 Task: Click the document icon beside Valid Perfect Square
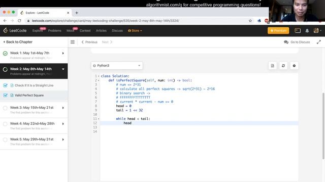12,96
